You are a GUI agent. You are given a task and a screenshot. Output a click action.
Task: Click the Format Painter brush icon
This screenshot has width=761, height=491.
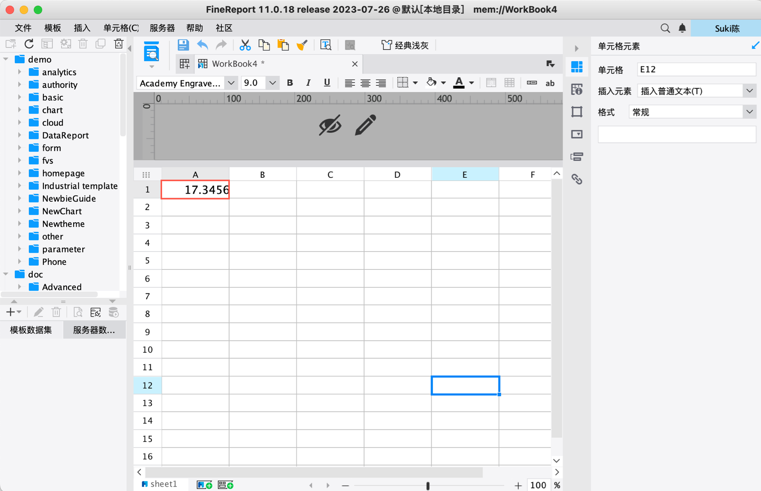click(x=302, y=45)
